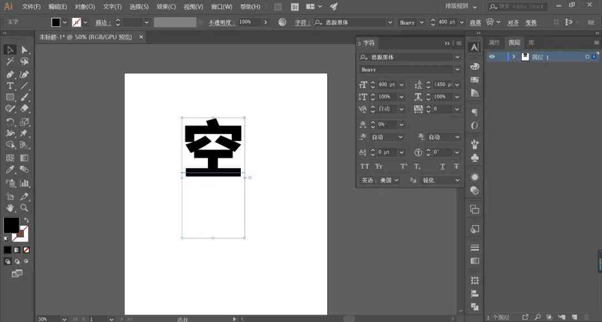Click the 段落 link in control bar

475,23
